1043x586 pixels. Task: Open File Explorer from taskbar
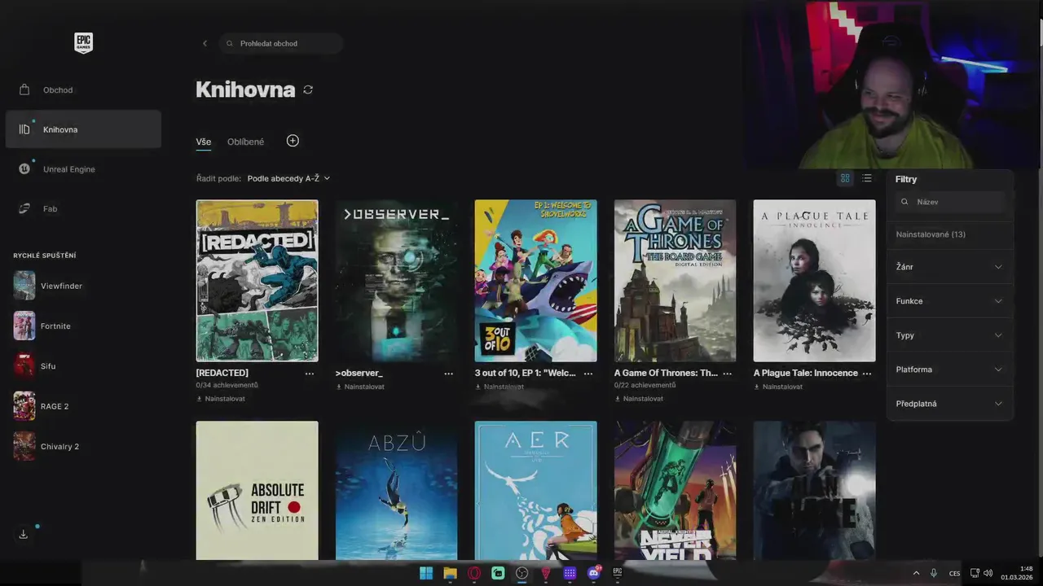coord(450,573)
